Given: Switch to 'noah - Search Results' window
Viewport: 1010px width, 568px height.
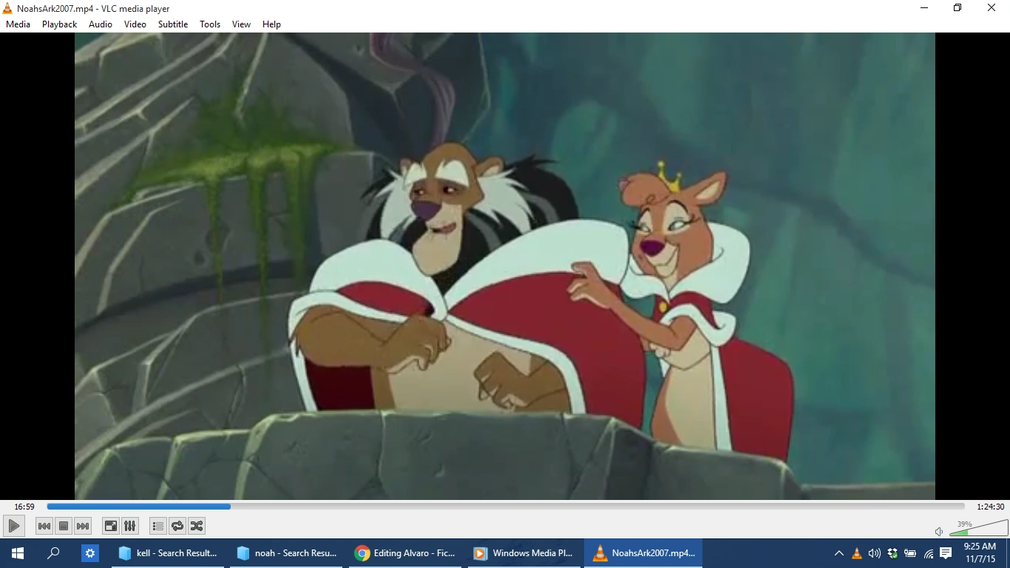Looking at the screenshot, I should (x=287, y=553).
